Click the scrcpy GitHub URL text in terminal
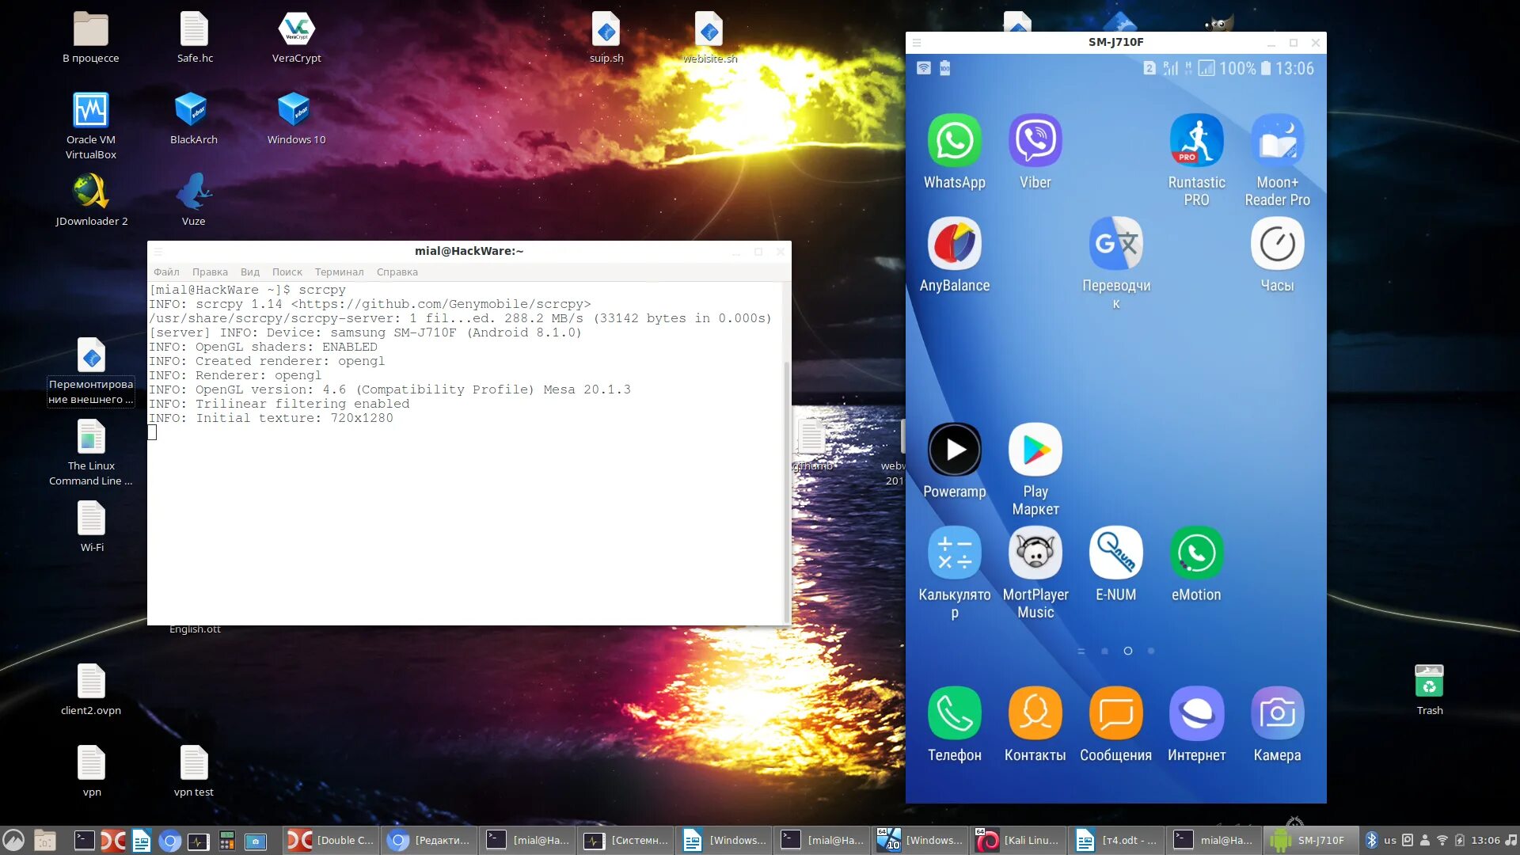Viewport: 1520px width, 855px height. click(x=440, y=304)
